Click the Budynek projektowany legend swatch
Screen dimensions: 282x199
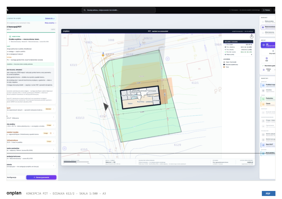tap(224, 64)
